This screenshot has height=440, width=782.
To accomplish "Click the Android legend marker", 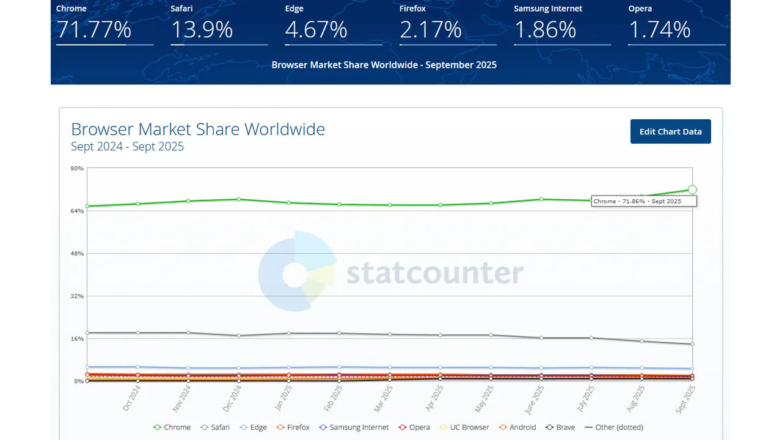I will pyautogui.click(x=503, y=427).
